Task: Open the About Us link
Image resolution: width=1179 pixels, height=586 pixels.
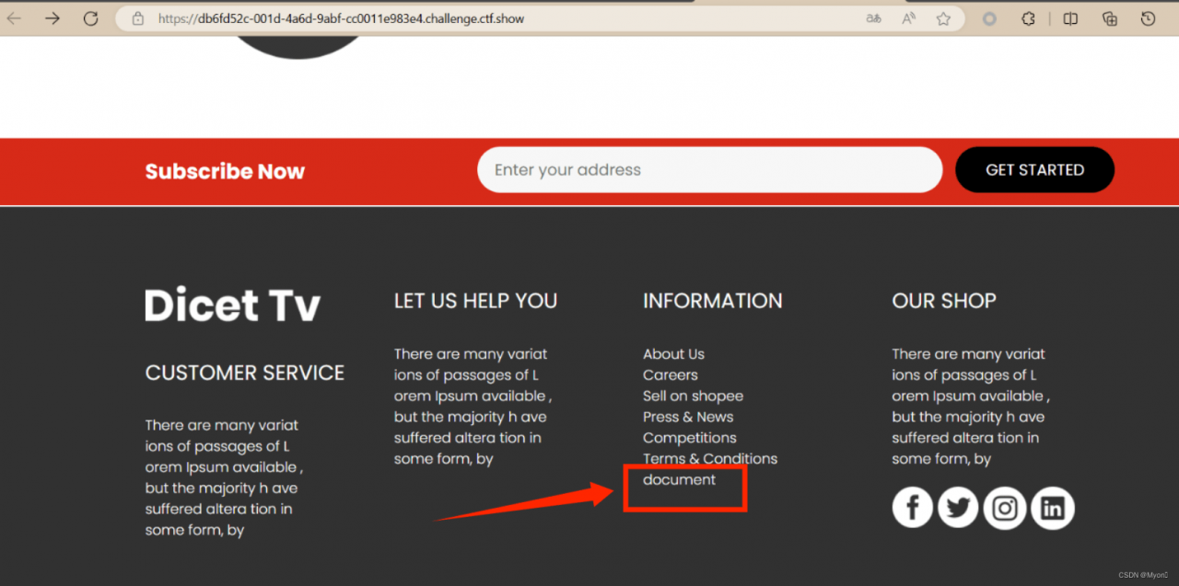Action: pos(673,354)
